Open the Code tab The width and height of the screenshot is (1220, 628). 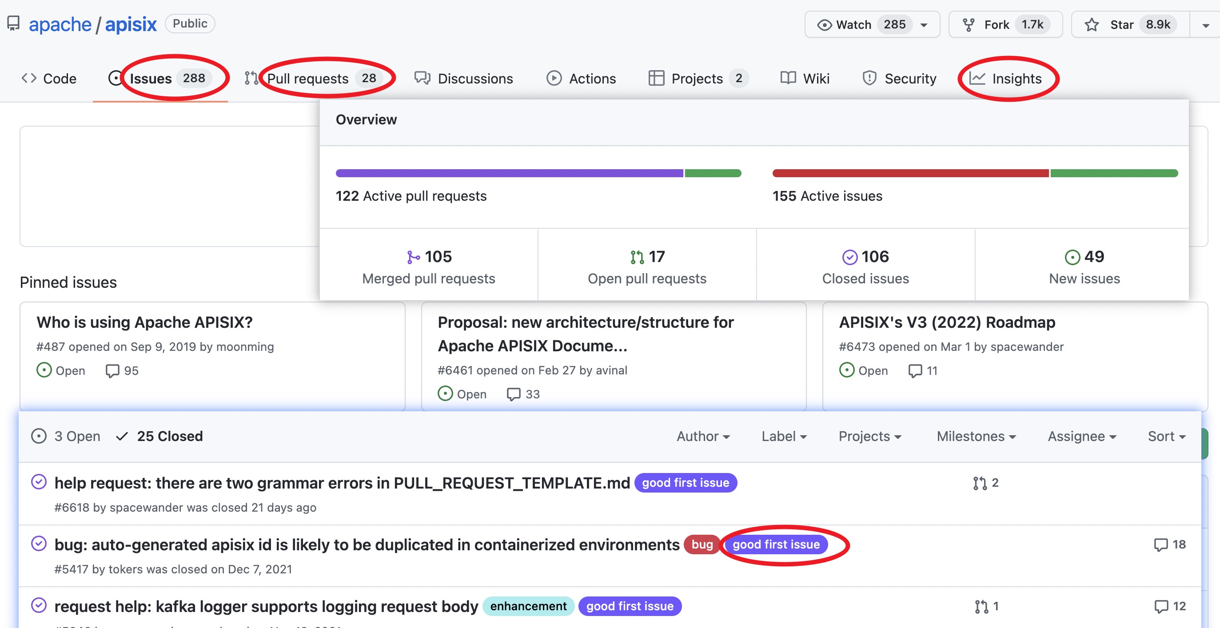click(48, 78)
